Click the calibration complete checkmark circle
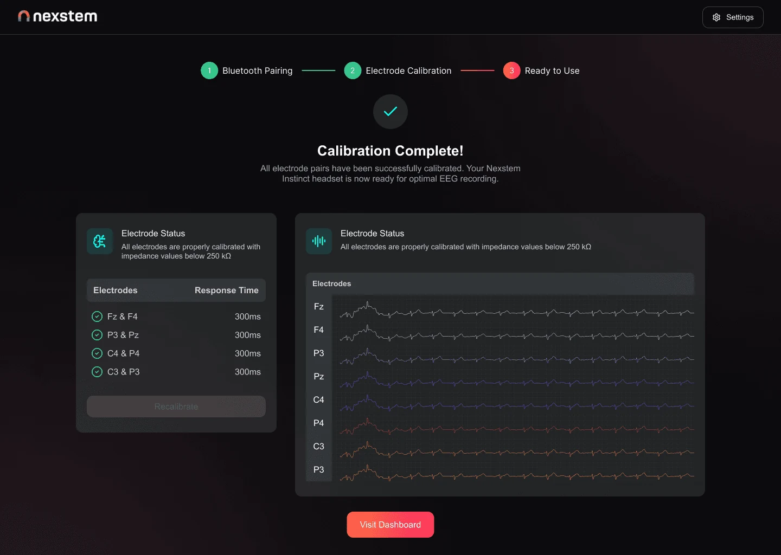Image resolution: width=781 pixels, height=555 pixels. tap(390, 112)
